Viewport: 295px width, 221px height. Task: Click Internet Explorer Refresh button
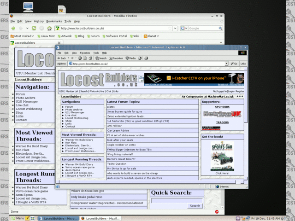point(85,58)
